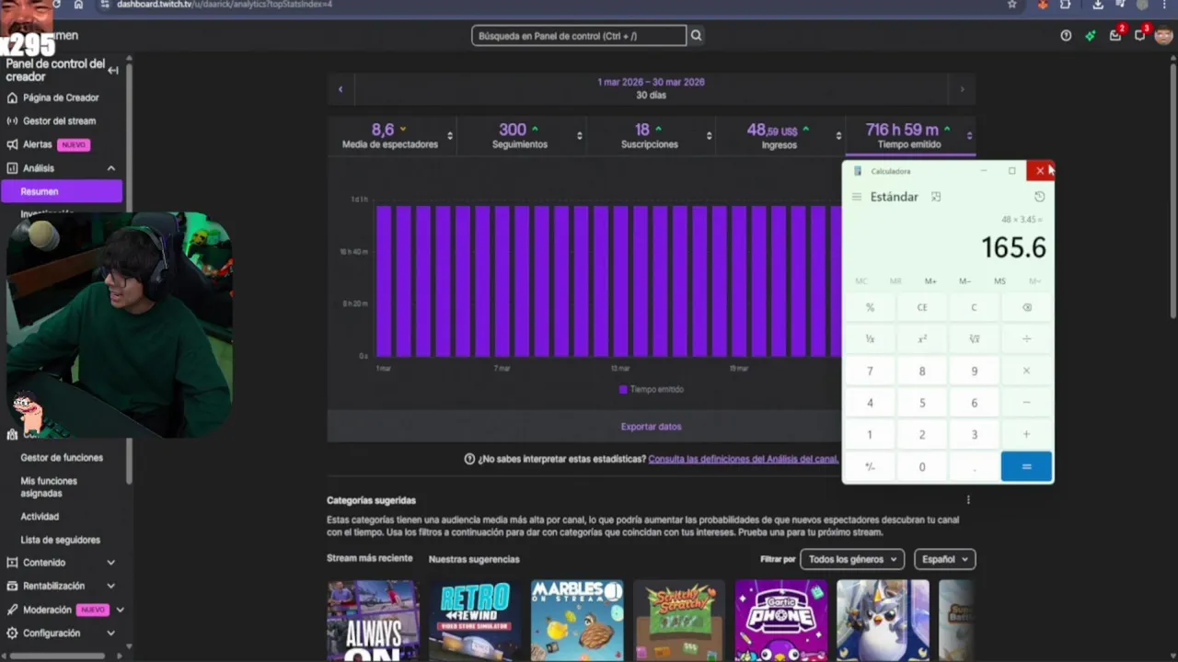The width and height of the screenshot is (1178, 662).
Task: Click the M− memory subtract key
Action: (x=964, y=281)
